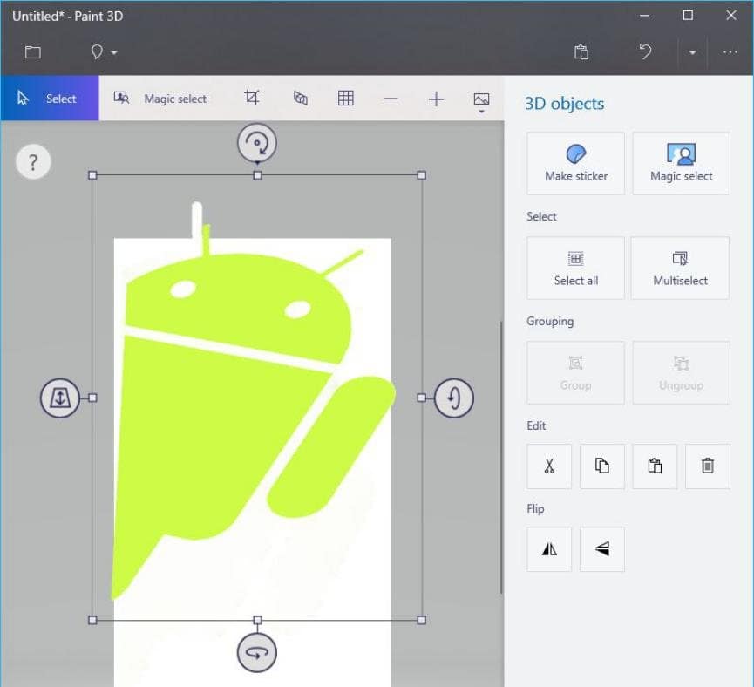
Task: Open the image options dropdown on the toolbar
Action: (482, 99)
